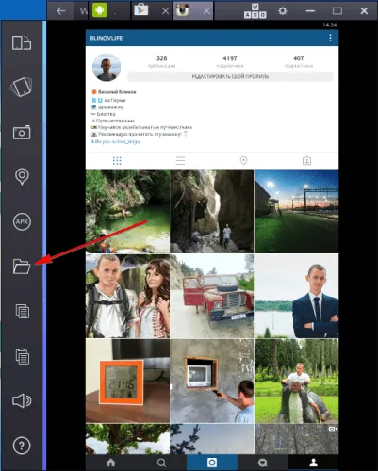Click the 4197 followers counter
The width and height of the screenshot is (378, 471).
click(x=230, y=61)
